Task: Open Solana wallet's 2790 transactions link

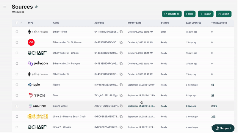Action: point(214,106)
